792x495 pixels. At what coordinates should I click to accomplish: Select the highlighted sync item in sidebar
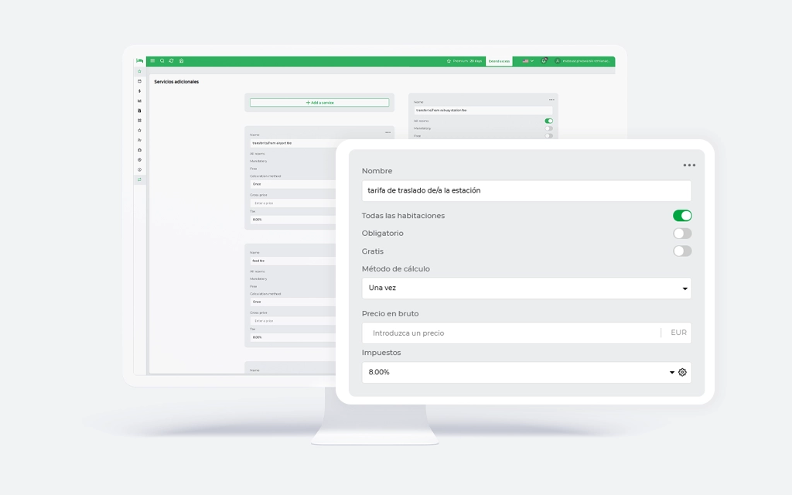139,179
